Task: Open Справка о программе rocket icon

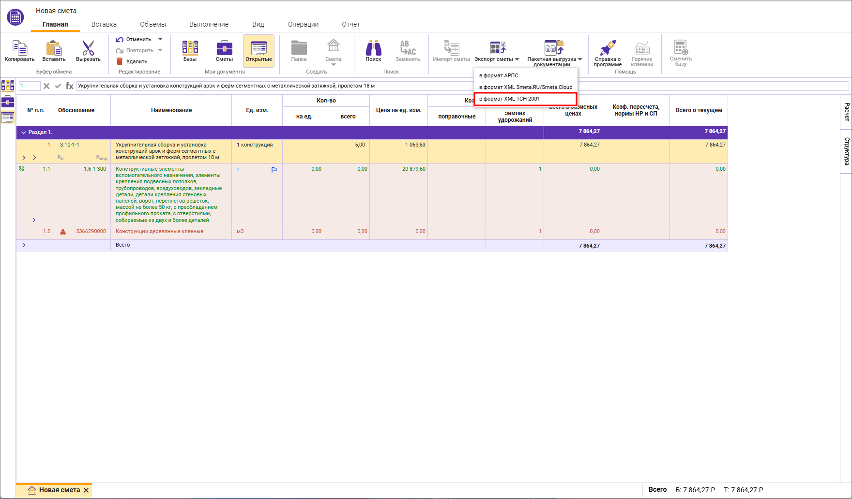Action: tap(608, 48)
